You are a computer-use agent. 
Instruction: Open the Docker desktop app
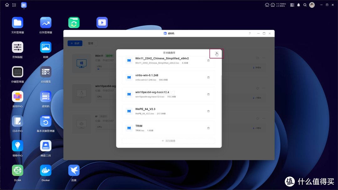(46, 171)
